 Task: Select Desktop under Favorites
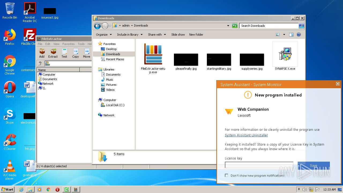tap(111, 49)
